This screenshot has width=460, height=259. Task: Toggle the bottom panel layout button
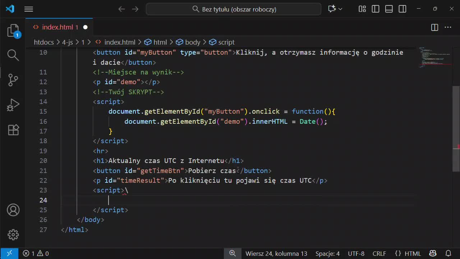coord(389,9)
